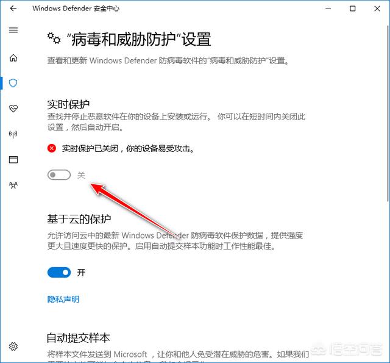Turn on the 实时保护 toggle switch
The image size is (390, 363).
59,175
